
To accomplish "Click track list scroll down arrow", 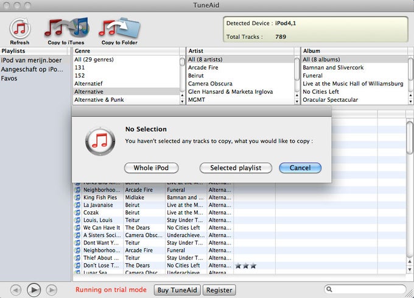I will tap(410, 269).
